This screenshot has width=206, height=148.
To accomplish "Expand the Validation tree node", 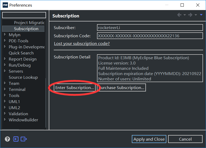I will pyautogui.click(x=5, y=113).
